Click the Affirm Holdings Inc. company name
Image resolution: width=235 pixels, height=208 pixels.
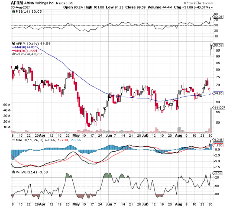click(x=39, y=3)
